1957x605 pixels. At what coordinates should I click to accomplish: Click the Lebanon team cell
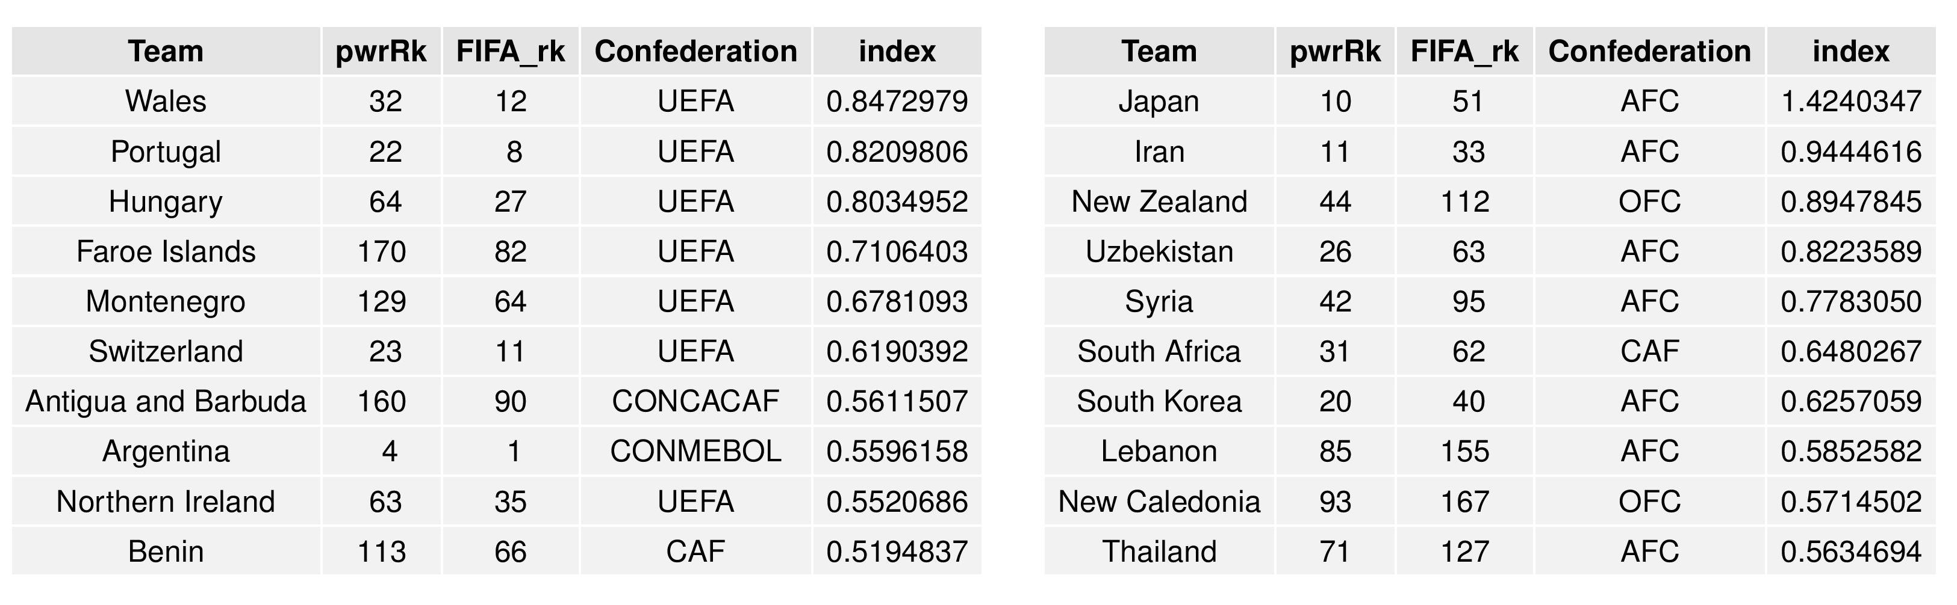pos(1159,451)
